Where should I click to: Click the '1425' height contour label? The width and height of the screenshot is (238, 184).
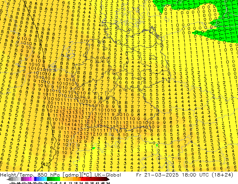tap(46, 164)
